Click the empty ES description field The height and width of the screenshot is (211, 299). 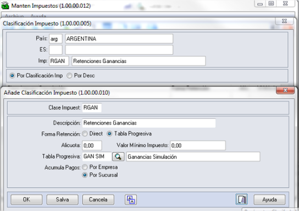click(x=119, y=50)
